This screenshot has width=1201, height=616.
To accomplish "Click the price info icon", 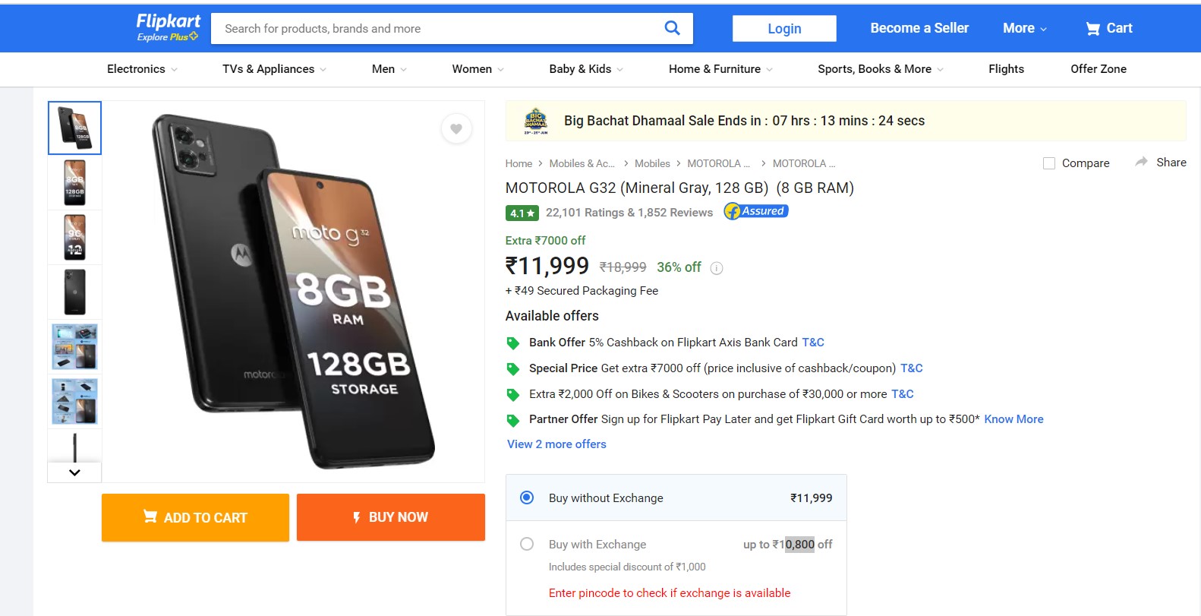I will [x=717, y=268].
